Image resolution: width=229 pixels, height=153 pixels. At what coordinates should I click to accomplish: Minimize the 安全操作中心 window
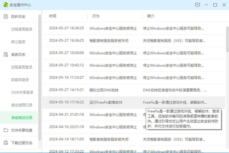206,5
